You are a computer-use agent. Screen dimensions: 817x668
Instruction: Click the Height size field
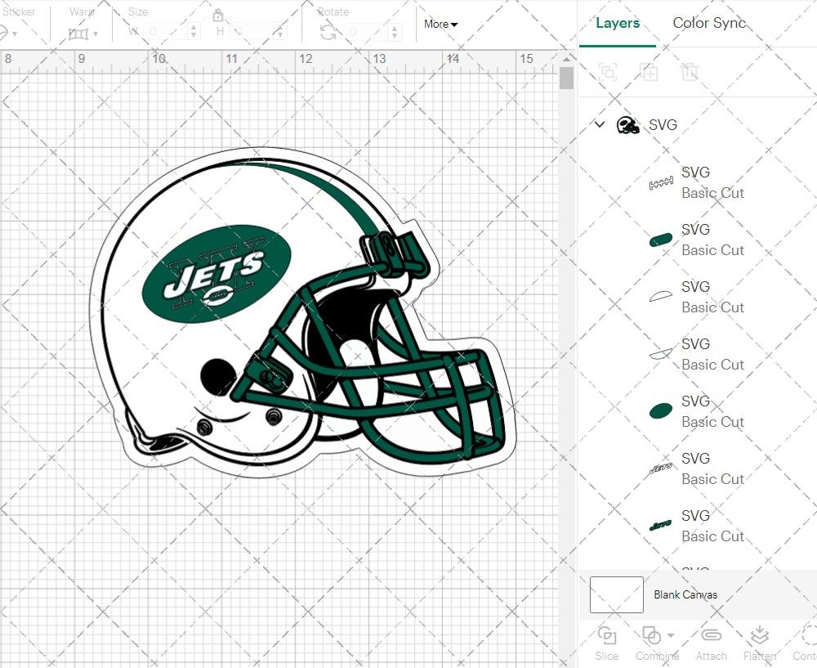[252, 32]
